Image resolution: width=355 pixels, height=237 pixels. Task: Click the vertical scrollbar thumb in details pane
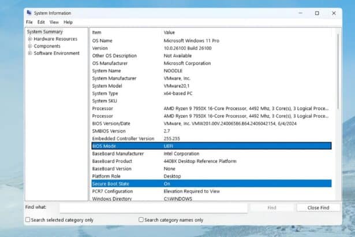click(x=338, y=72)
